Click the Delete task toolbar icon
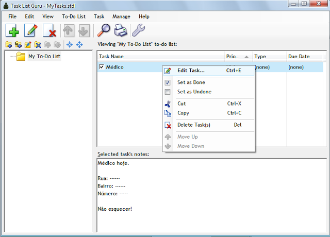The image size is (330, 237). [49, 30]
